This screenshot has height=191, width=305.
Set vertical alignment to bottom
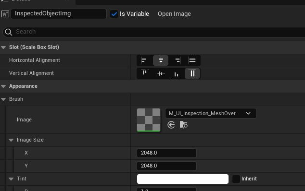(x=177, y=73)
